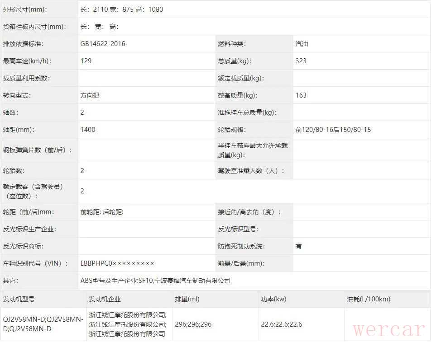Screen dimensions: 431x342
Task: Select the 接近角/离去角（度） label
Action: tap(249, 212)
